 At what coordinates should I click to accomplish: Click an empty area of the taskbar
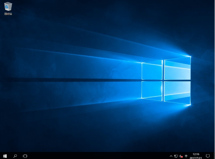click(x=96, y=156)
